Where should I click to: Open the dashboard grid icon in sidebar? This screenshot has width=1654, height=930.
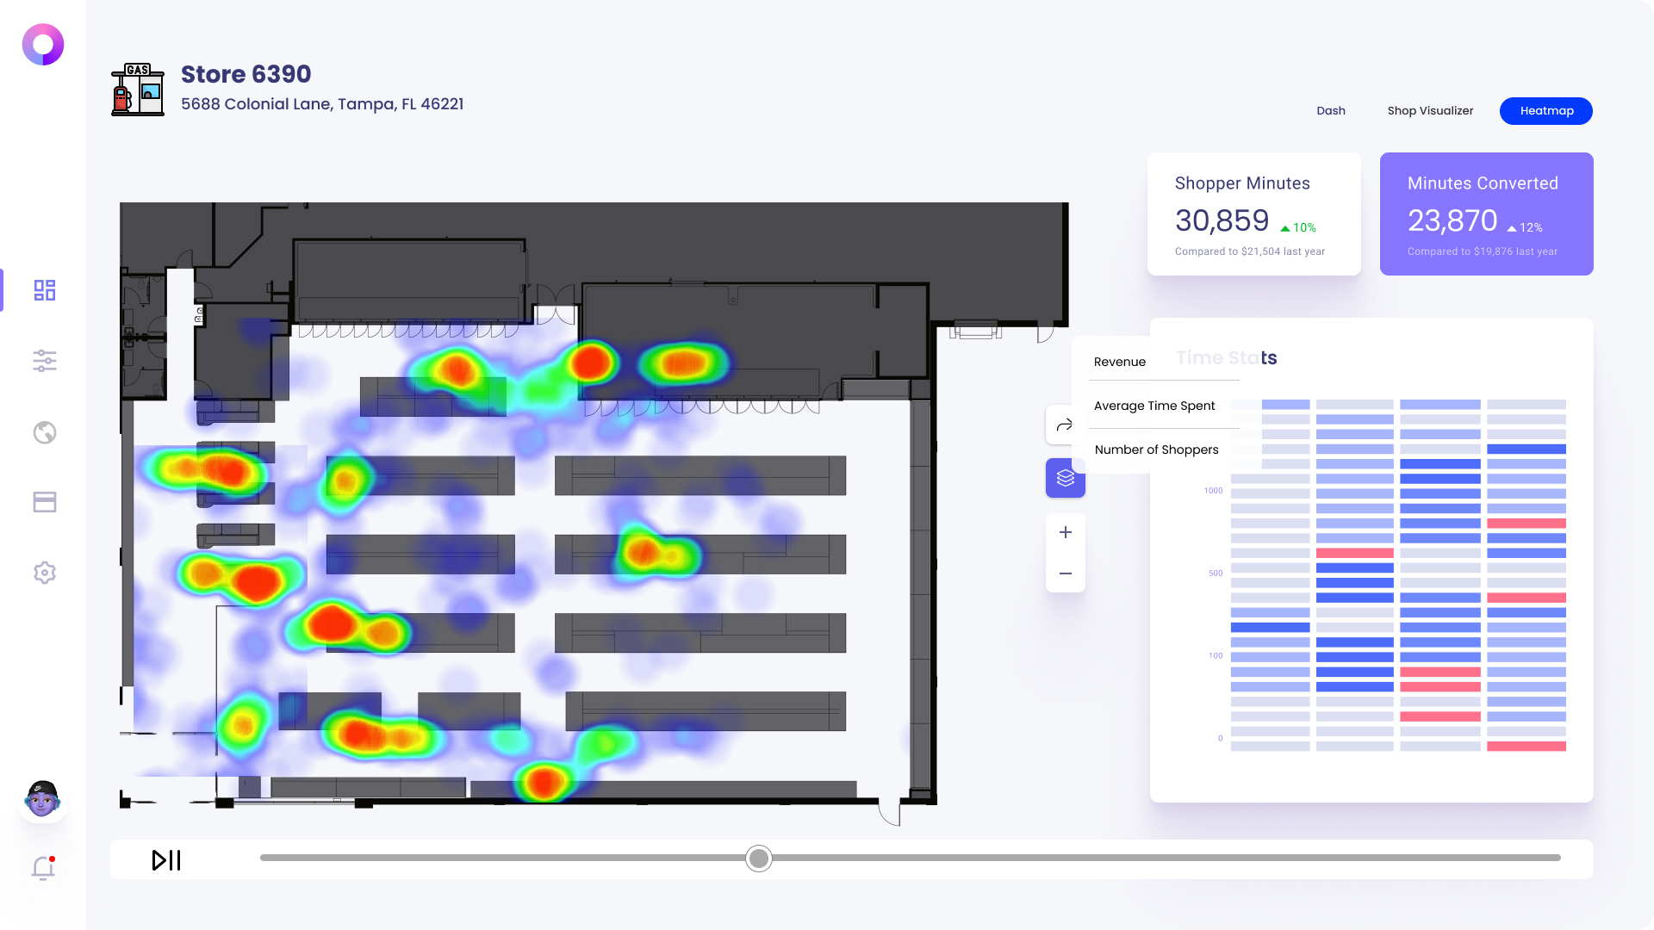(45, 290)
